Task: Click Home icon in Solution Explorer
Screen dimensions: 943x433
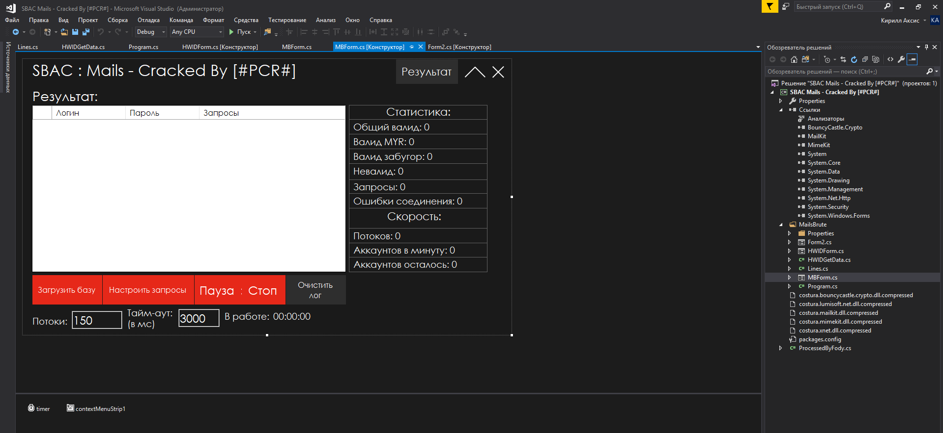Action: pos(794,59)
